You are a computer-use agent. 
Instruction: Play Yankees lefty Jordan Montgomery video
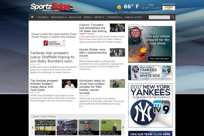coord(67,128)
